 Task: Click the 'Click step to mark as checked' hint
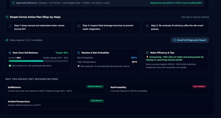point(195,17)
